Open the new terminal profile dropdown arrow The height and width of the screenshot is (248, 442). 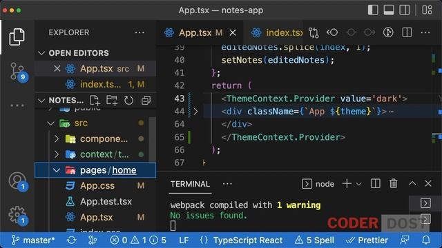[358, 184]
